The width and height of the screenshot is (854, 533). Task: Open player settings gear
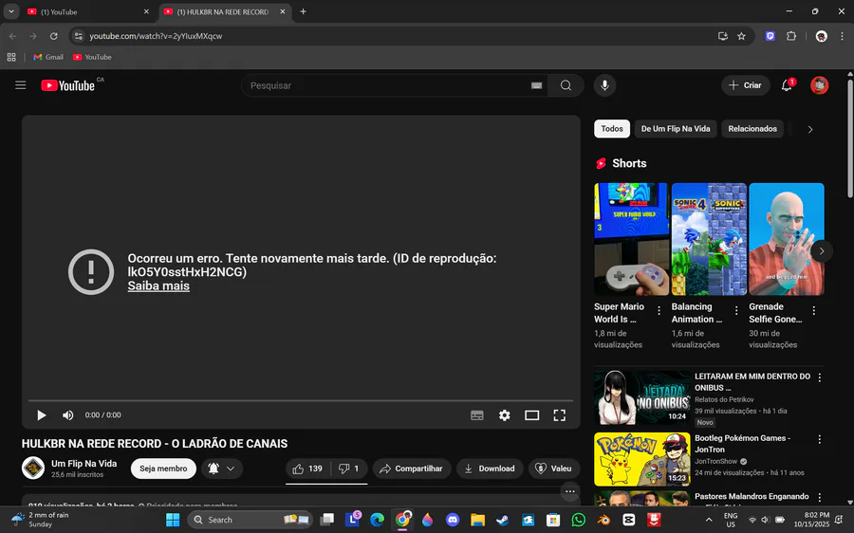click(x=505, y=415)
